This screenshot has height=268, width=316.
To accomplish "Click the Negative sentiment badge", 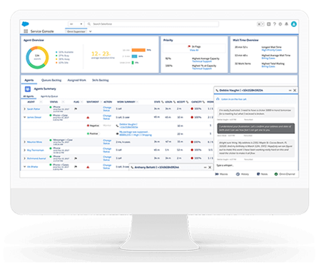I will (x=93, y=125).
